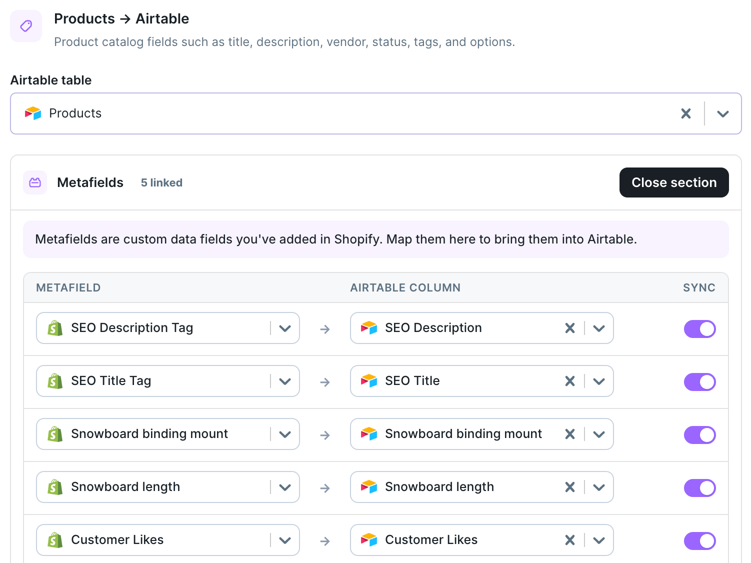Image resolution: width=751 pixels, height=563 pixels.
Task: Click the Shopify icon in SEO Title Tag
Action: coord(55,381)
